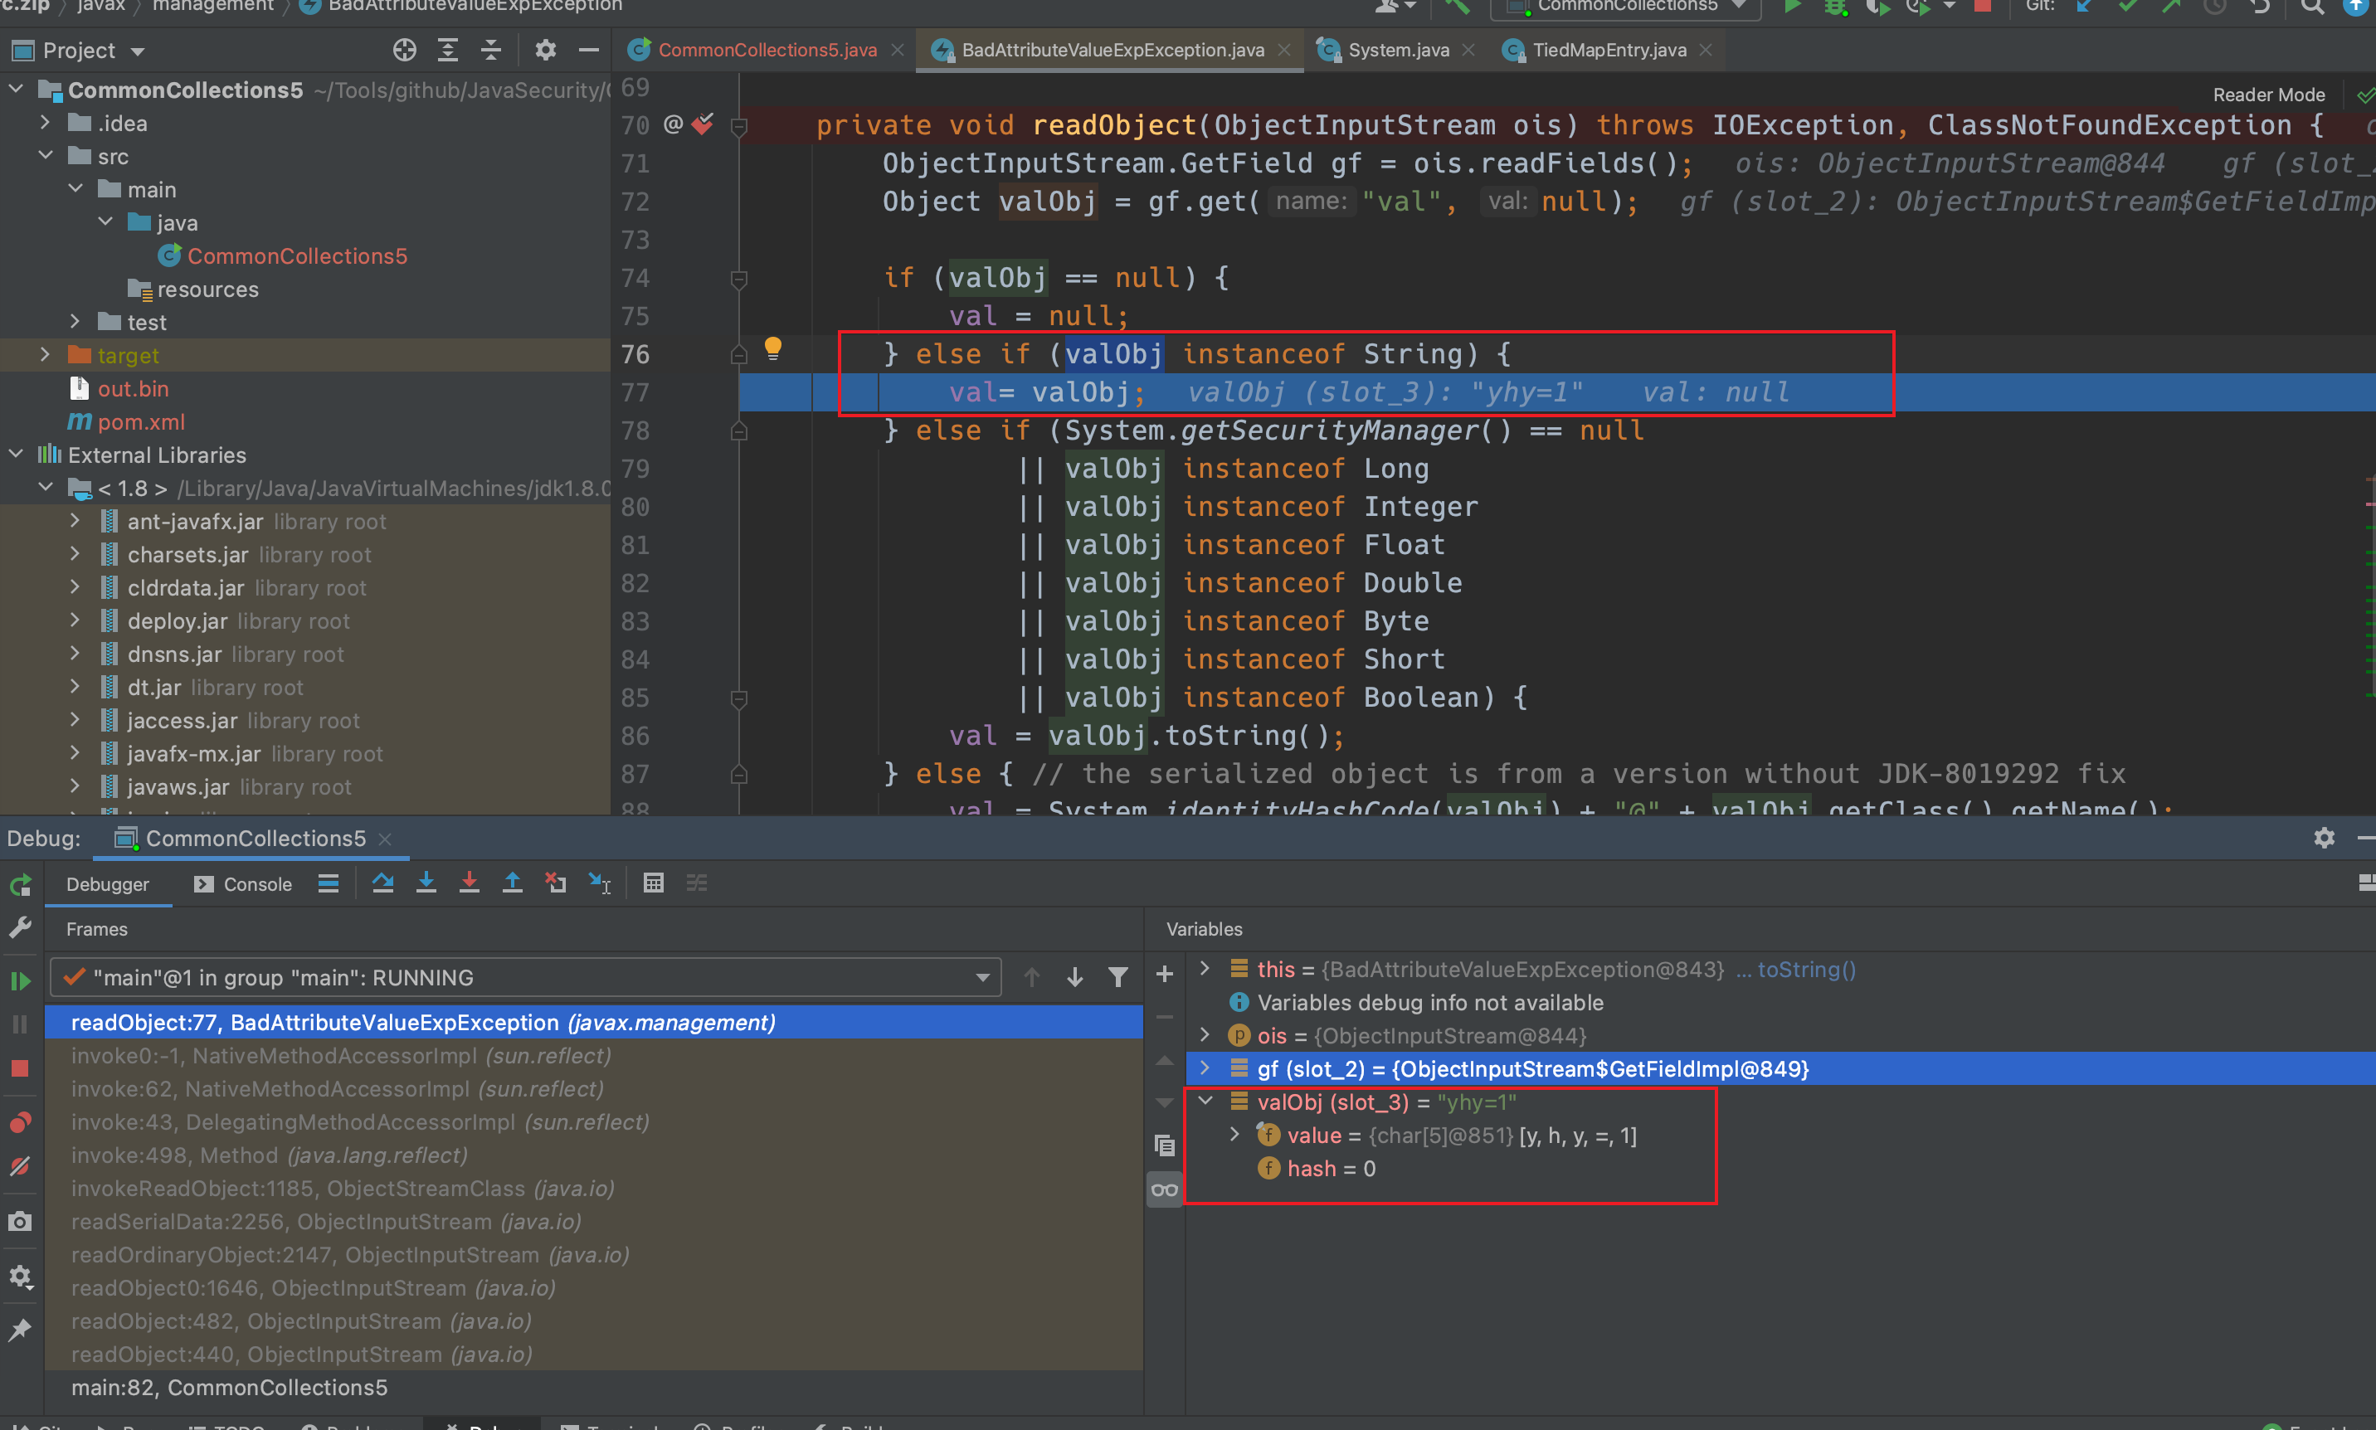Click the Get Thread Dump camera icon
2376x1430 pixels.
(x=20, y=1222)
